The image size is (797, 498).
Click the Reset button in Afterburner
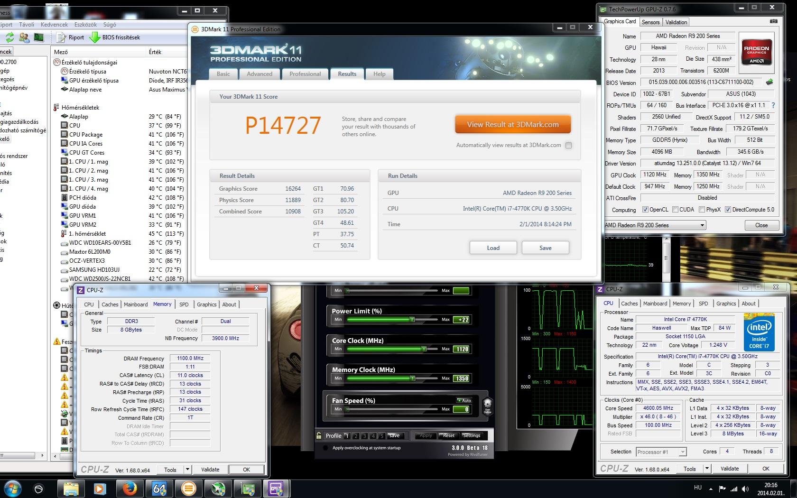click(x=449, y=435)
